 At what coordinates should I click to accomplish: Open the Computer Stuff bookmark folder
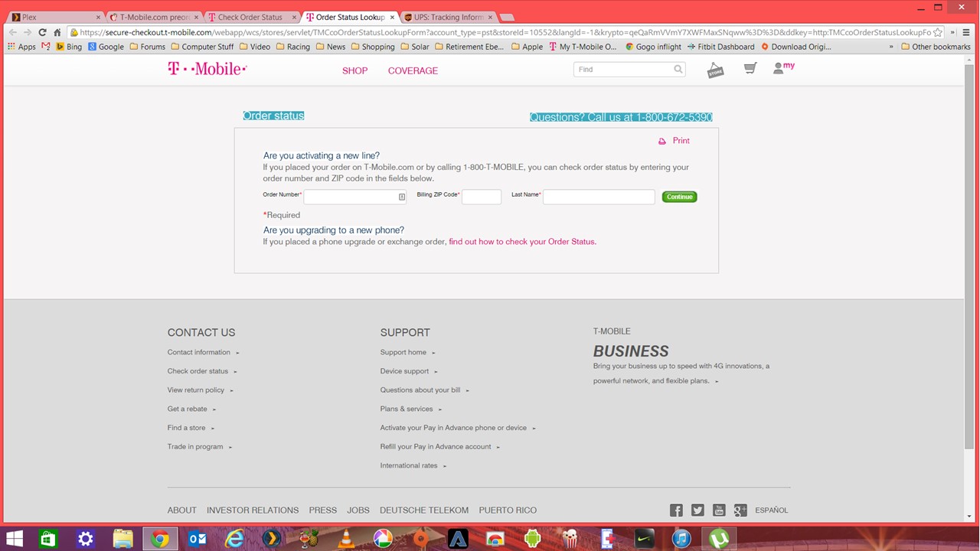point(202,47)
